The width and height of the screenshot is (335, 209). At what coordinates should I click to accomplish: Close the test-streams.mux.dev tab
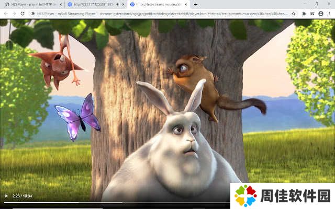tap(186, 4)
